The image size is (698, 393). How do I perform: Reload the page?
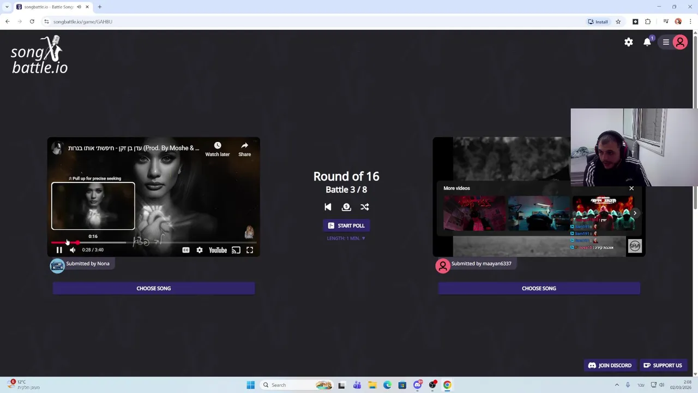click(x=32, y=22)
